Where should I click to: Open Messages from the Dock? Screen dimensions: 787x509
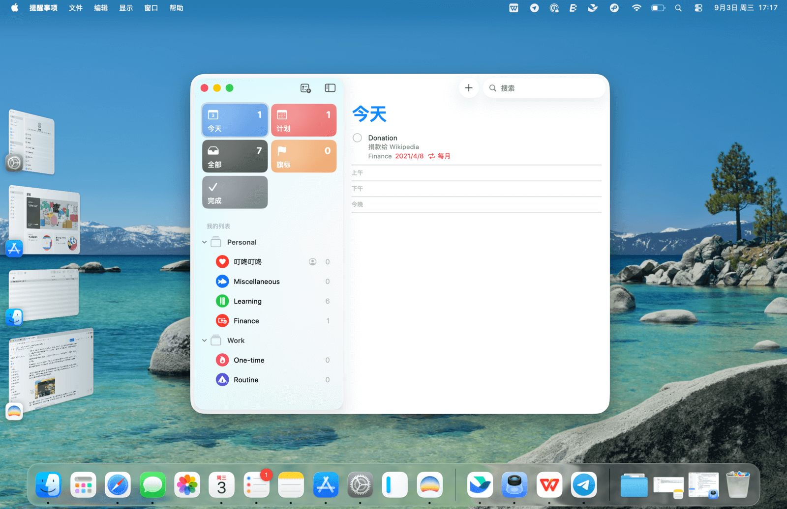tap(152, 485)
